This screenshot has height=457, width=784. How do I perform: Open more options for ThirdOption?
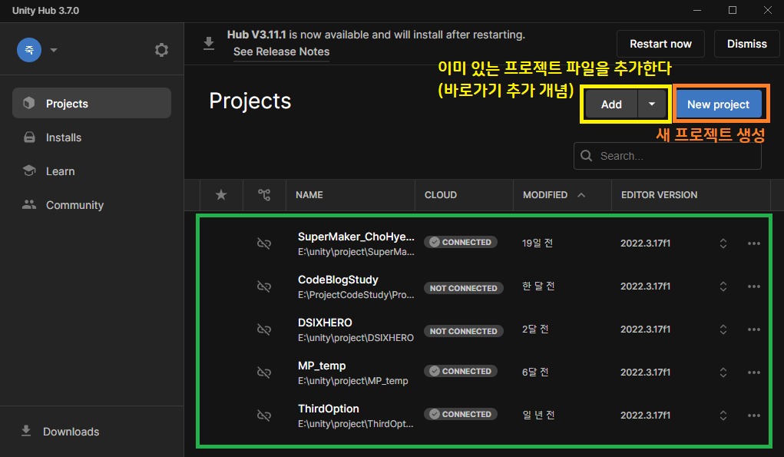pyautogui.click(x=753, y=416)
